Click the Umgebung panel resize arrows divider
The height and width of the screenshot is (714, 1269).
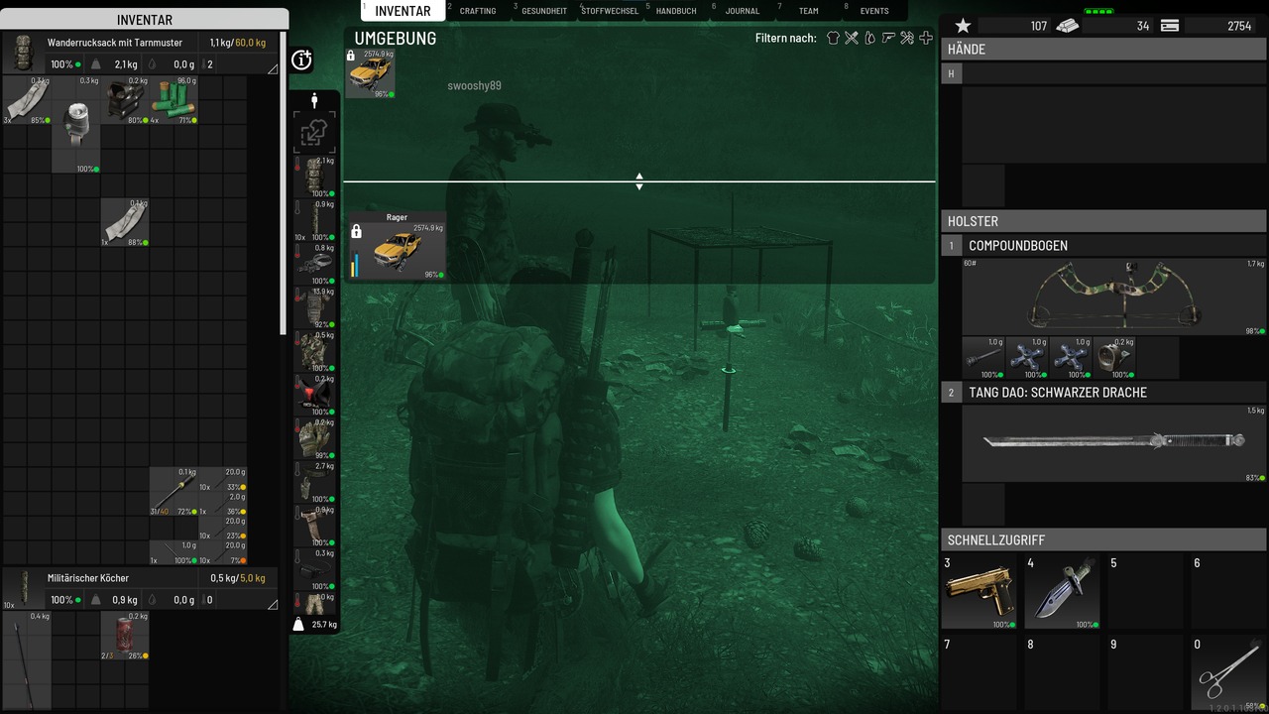click(x=639, y=181)
